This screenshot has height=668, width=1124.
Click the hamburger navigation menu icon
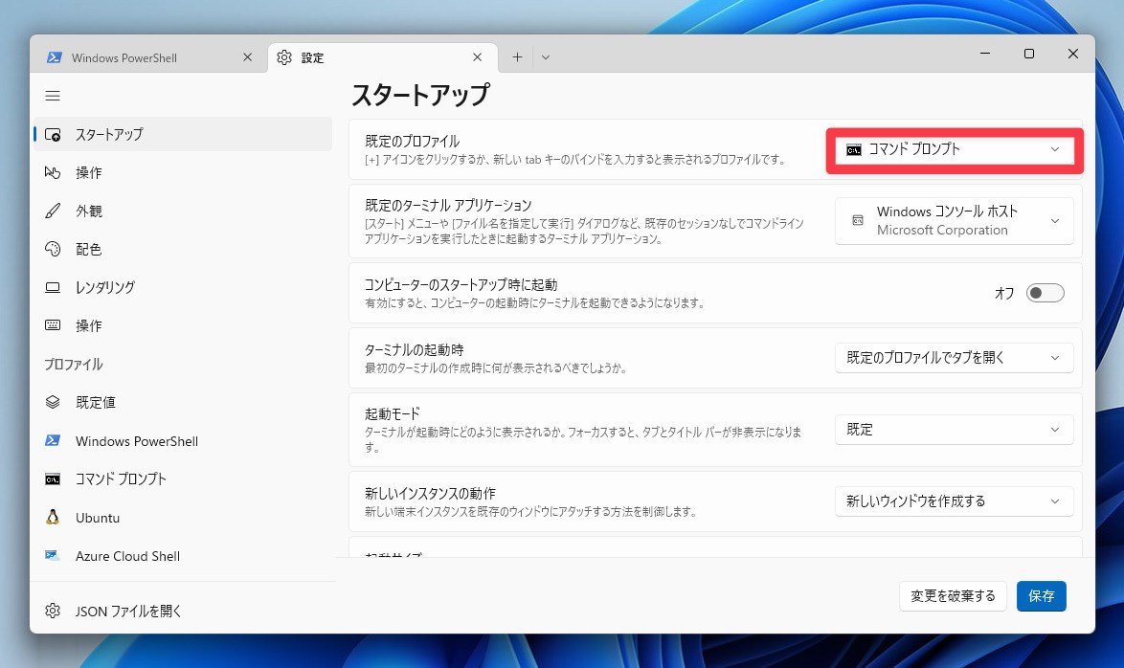pos(53,96)
